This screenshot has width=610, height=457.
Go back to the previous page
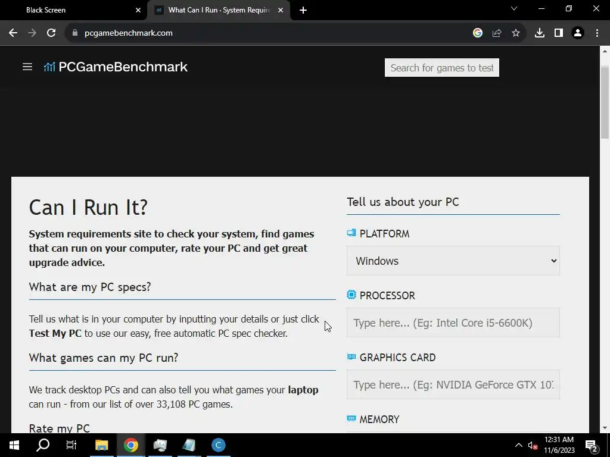(13, 33)
